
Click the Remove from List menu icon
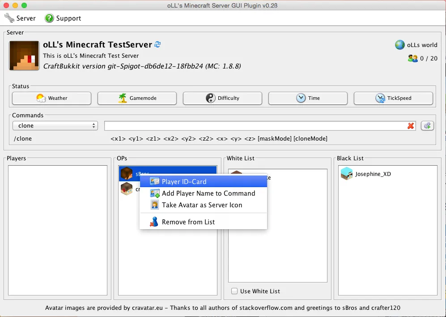(154, 222)
